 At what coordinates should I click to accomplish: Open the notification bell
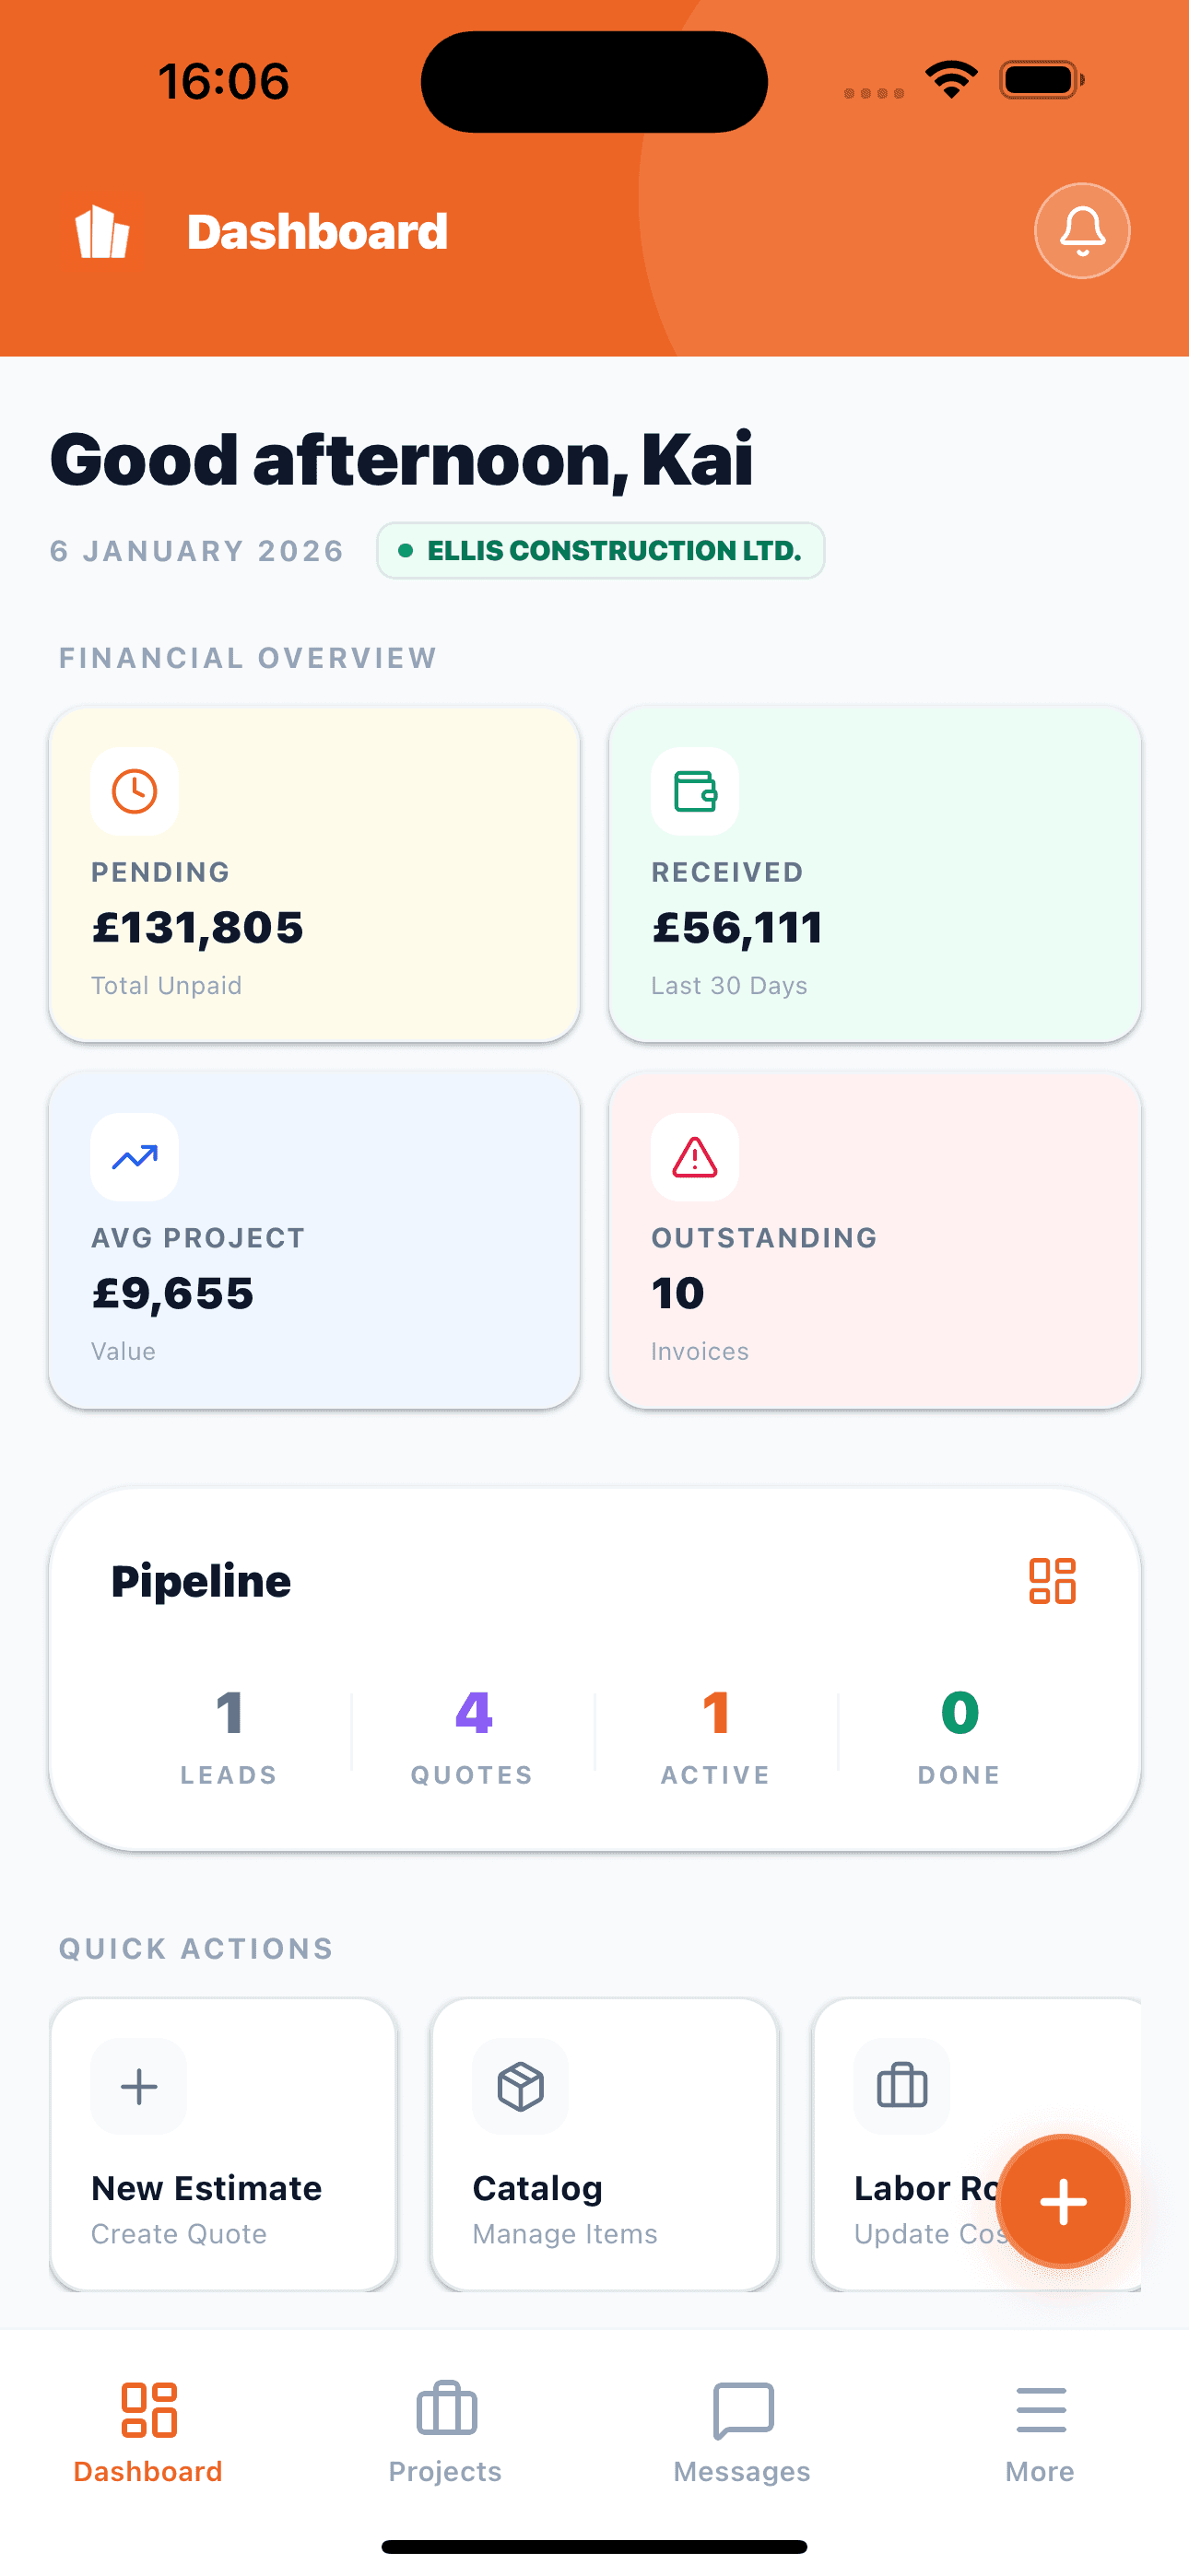pos(1082,230)
